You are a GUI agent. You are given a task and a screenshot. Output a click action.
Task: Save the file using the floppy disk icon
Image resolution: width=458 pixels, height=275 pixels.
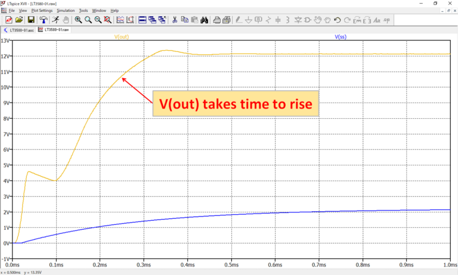31,20
